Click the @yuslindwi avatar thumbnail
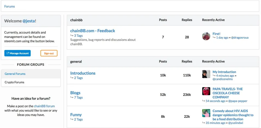Image resolution: width=261 pixels, height=128 pixels. click(206, 113)
